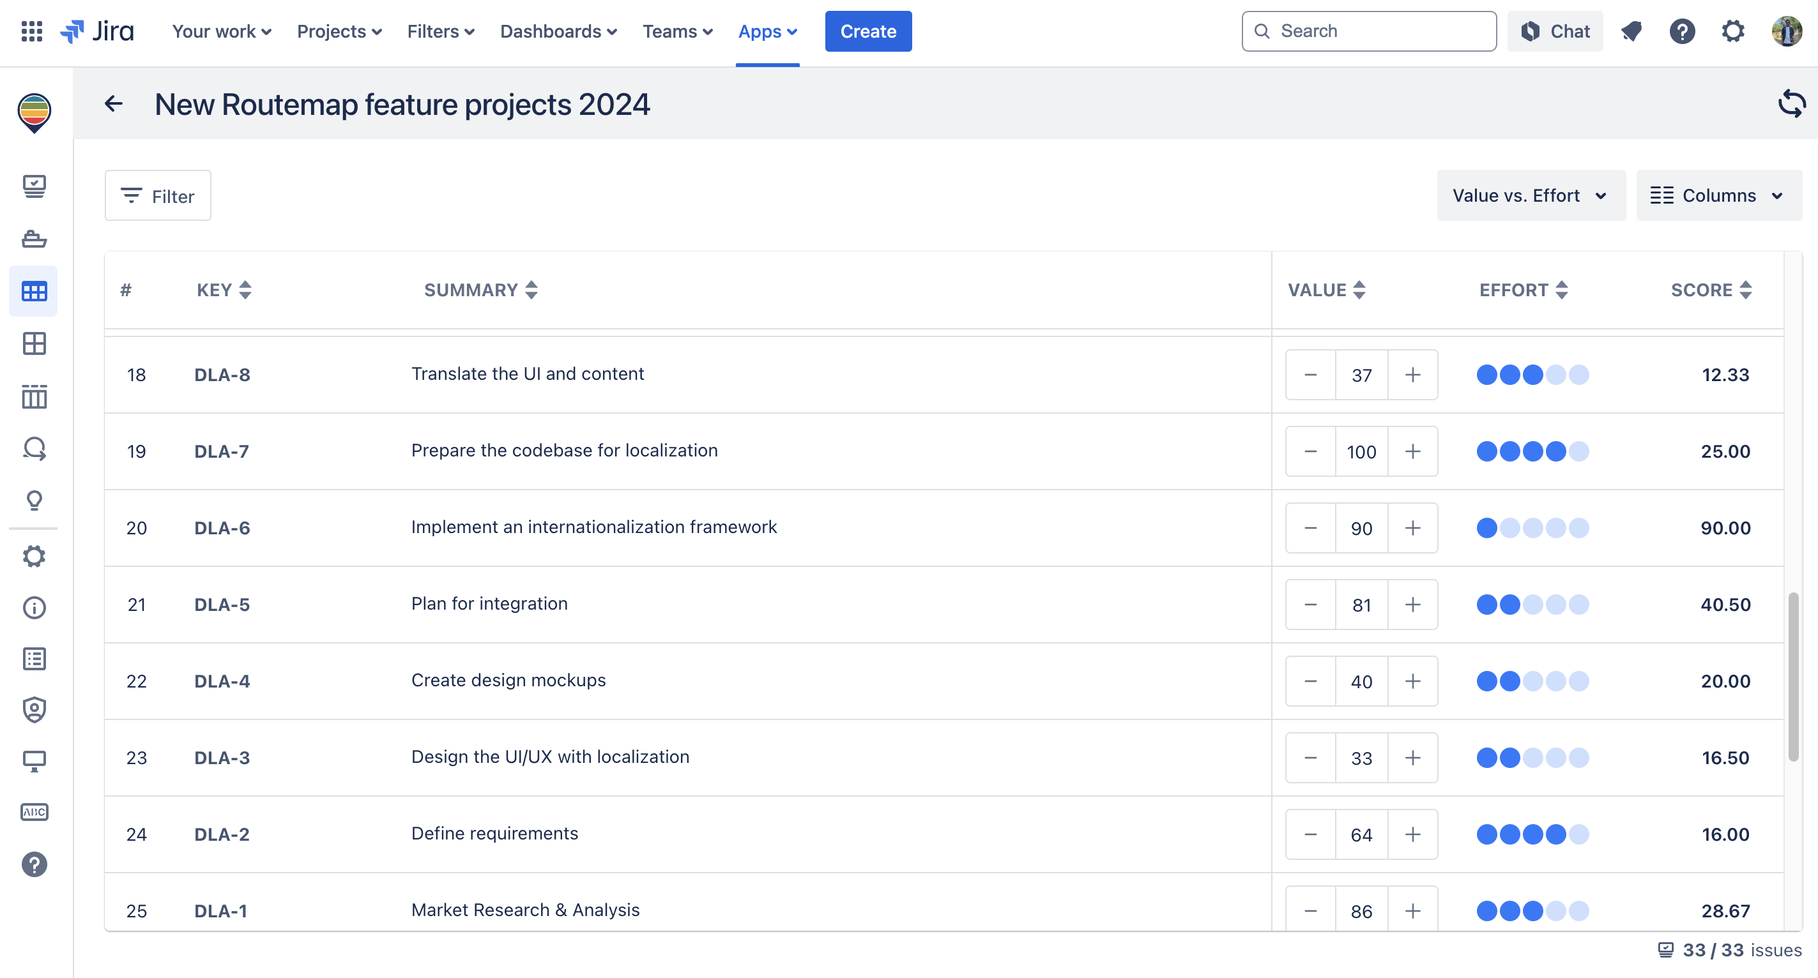Open the Dashboards menu

[x=558, y=31]
